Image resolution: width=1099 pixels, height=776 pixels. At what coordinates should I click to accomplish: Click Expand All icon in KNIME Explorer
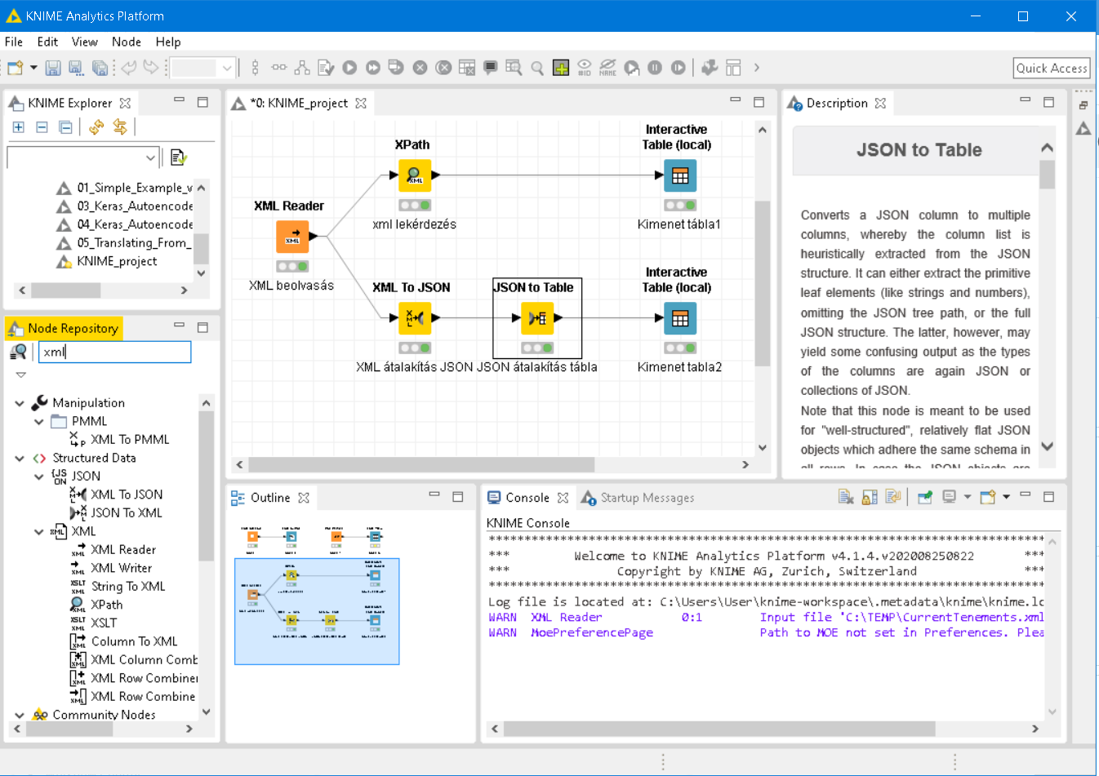click(19, 127)
